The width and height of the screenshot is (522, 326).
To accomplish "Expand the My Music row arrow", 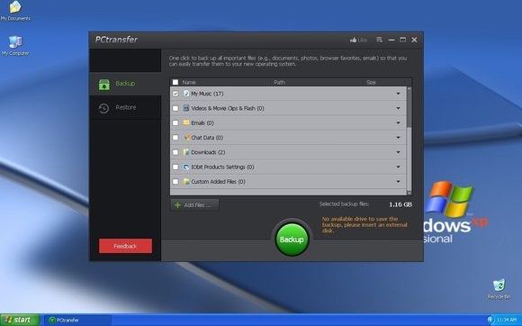I will click(x=398, y=94).
